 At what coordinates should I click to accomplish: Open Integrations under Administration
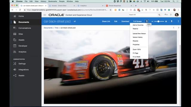click(x=24, y=70)
